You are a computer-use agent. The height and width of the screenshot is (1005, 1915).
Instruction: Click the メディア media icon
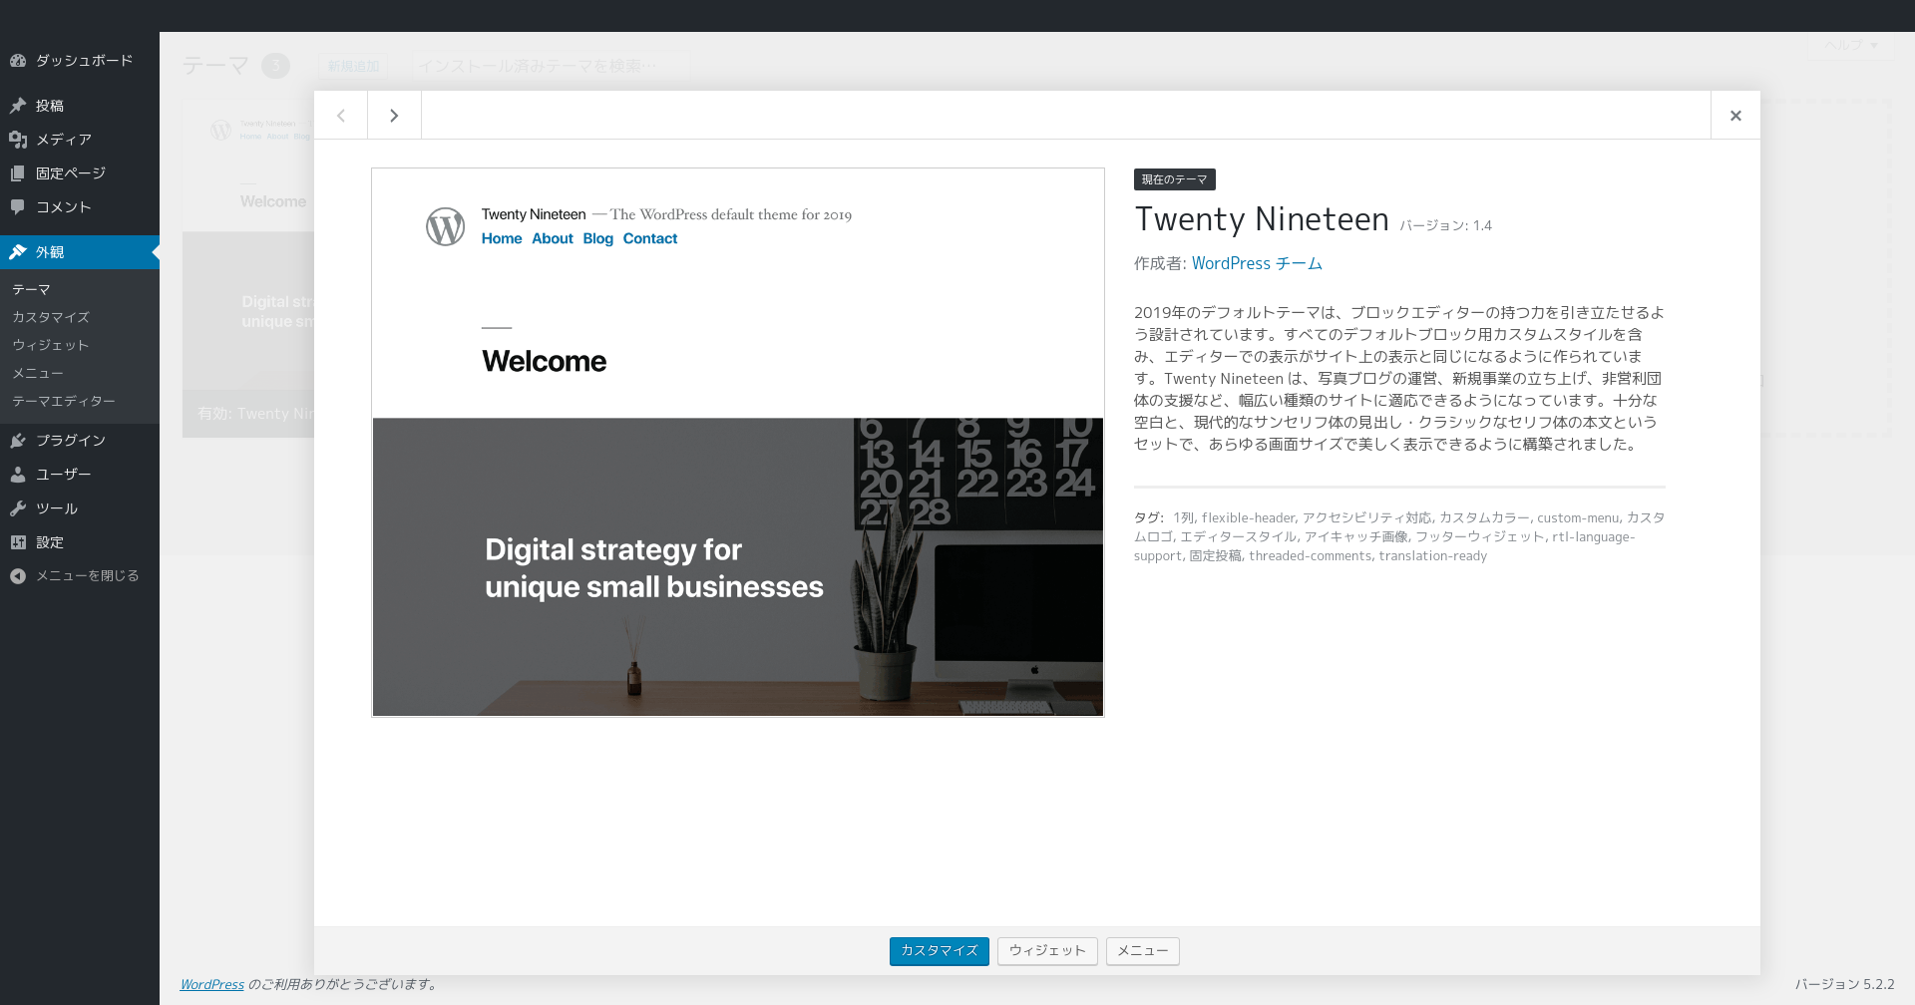[18, 140]
